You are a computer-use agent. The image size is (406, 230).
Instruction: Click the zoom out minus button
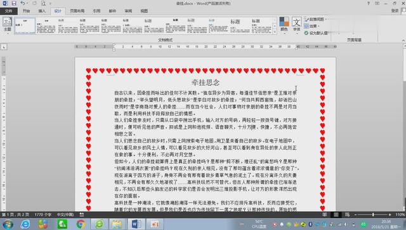coord(355,215)
